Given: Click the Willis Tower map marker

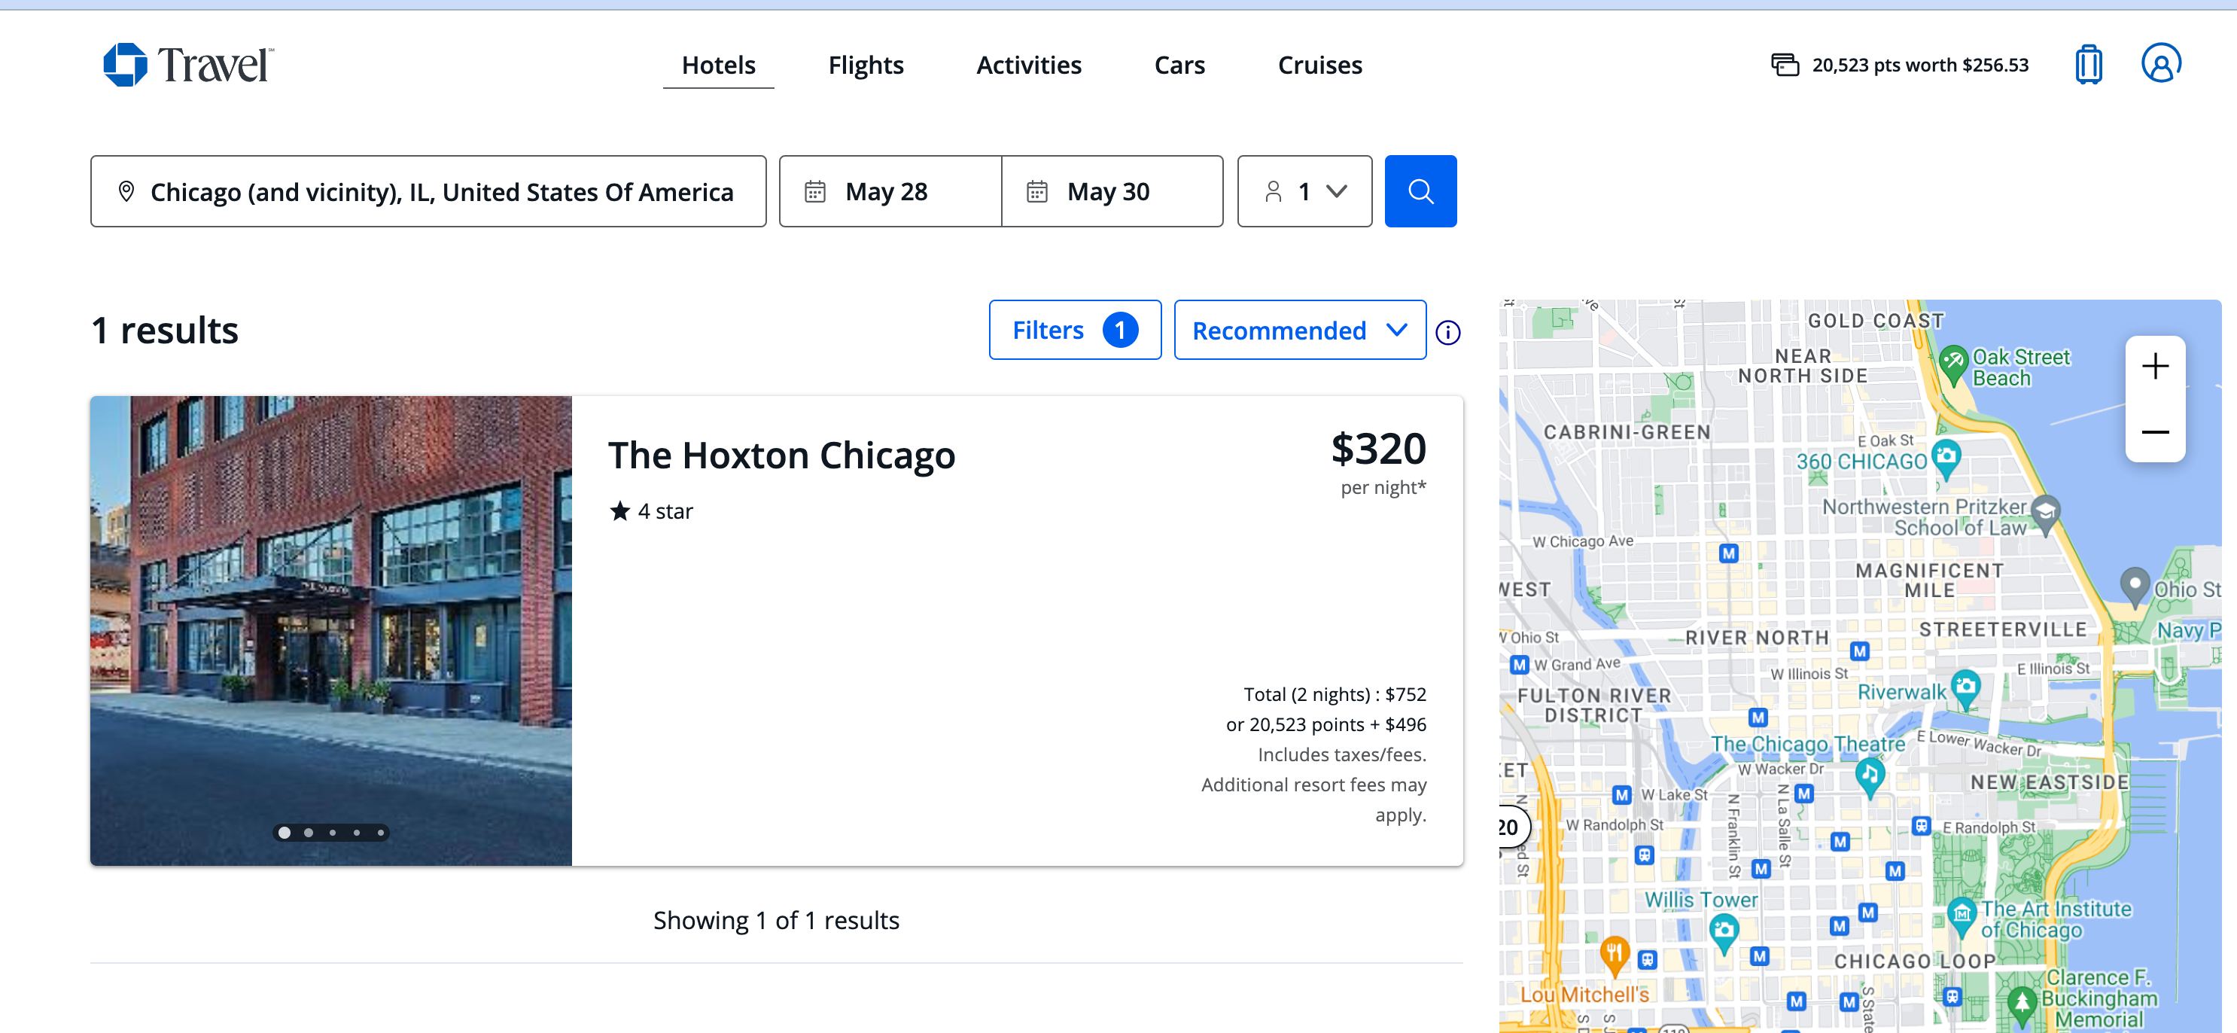Looking at the screenshot, I should click(x=1723, y=930).
